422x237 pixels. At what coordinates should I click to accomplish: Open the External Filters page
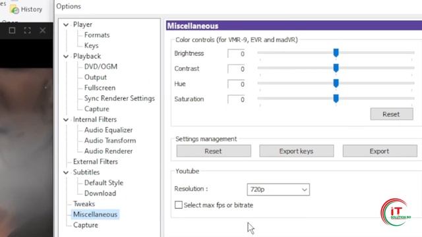click(96, 162)
